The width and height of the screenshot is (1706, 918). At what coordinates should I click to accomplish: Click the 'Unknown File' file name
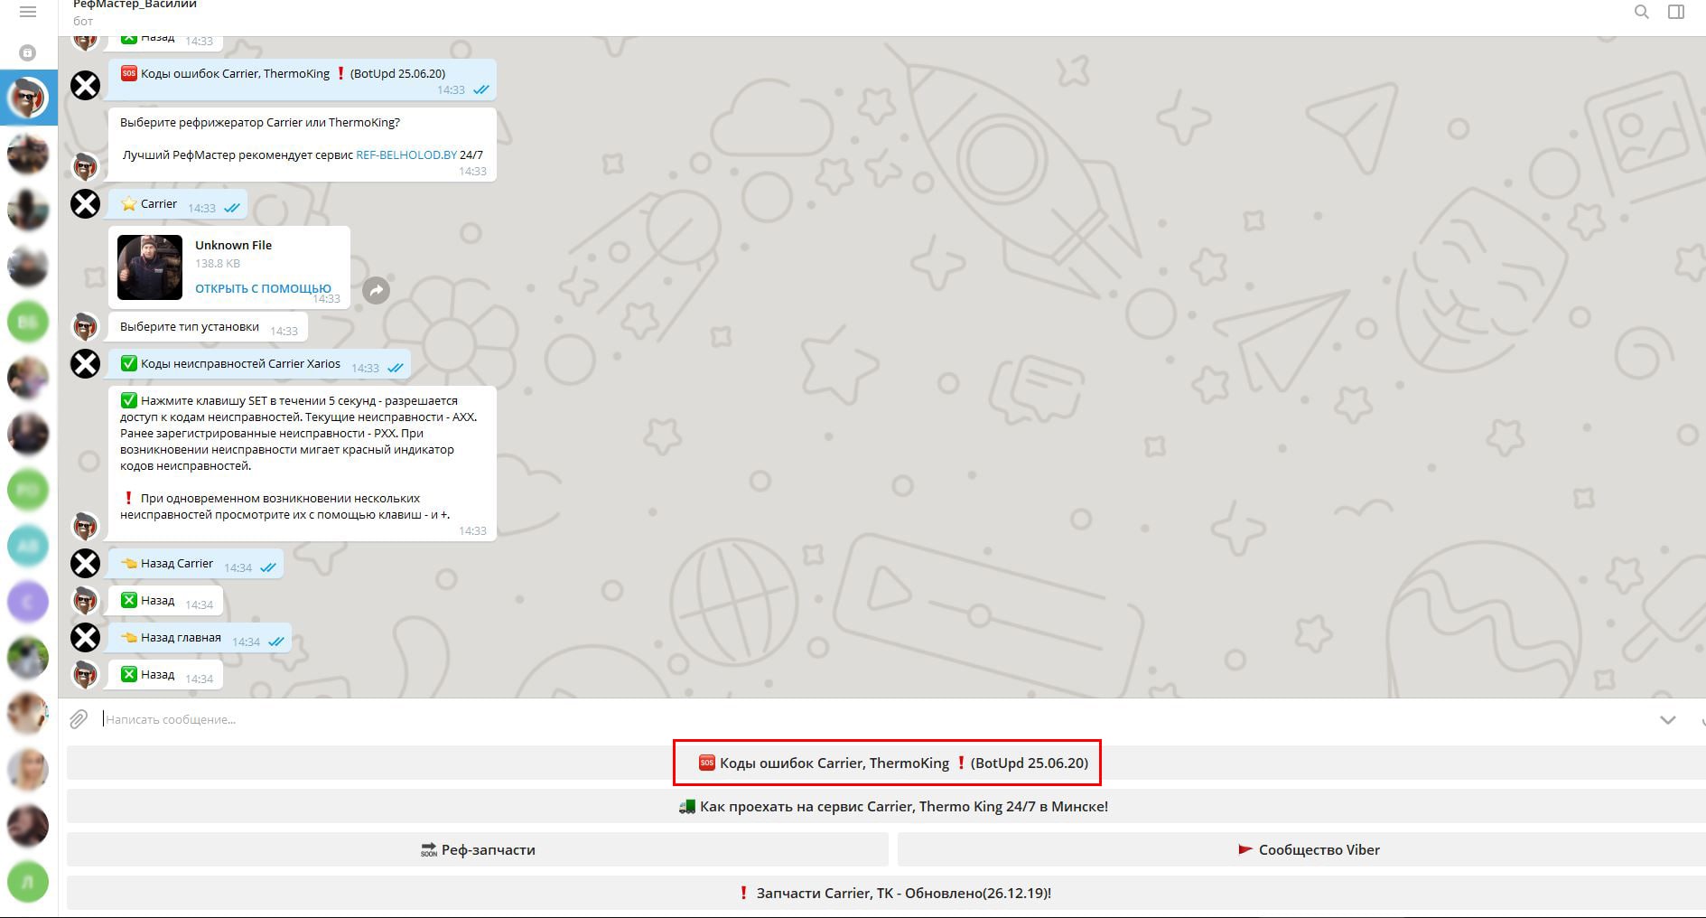coord(233,245)
